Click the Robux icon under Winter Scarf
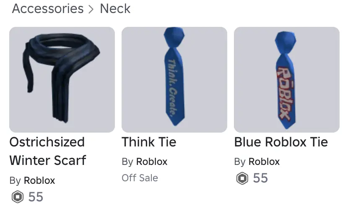This screenshot has width=353, height=214. [x=17, y=197]
